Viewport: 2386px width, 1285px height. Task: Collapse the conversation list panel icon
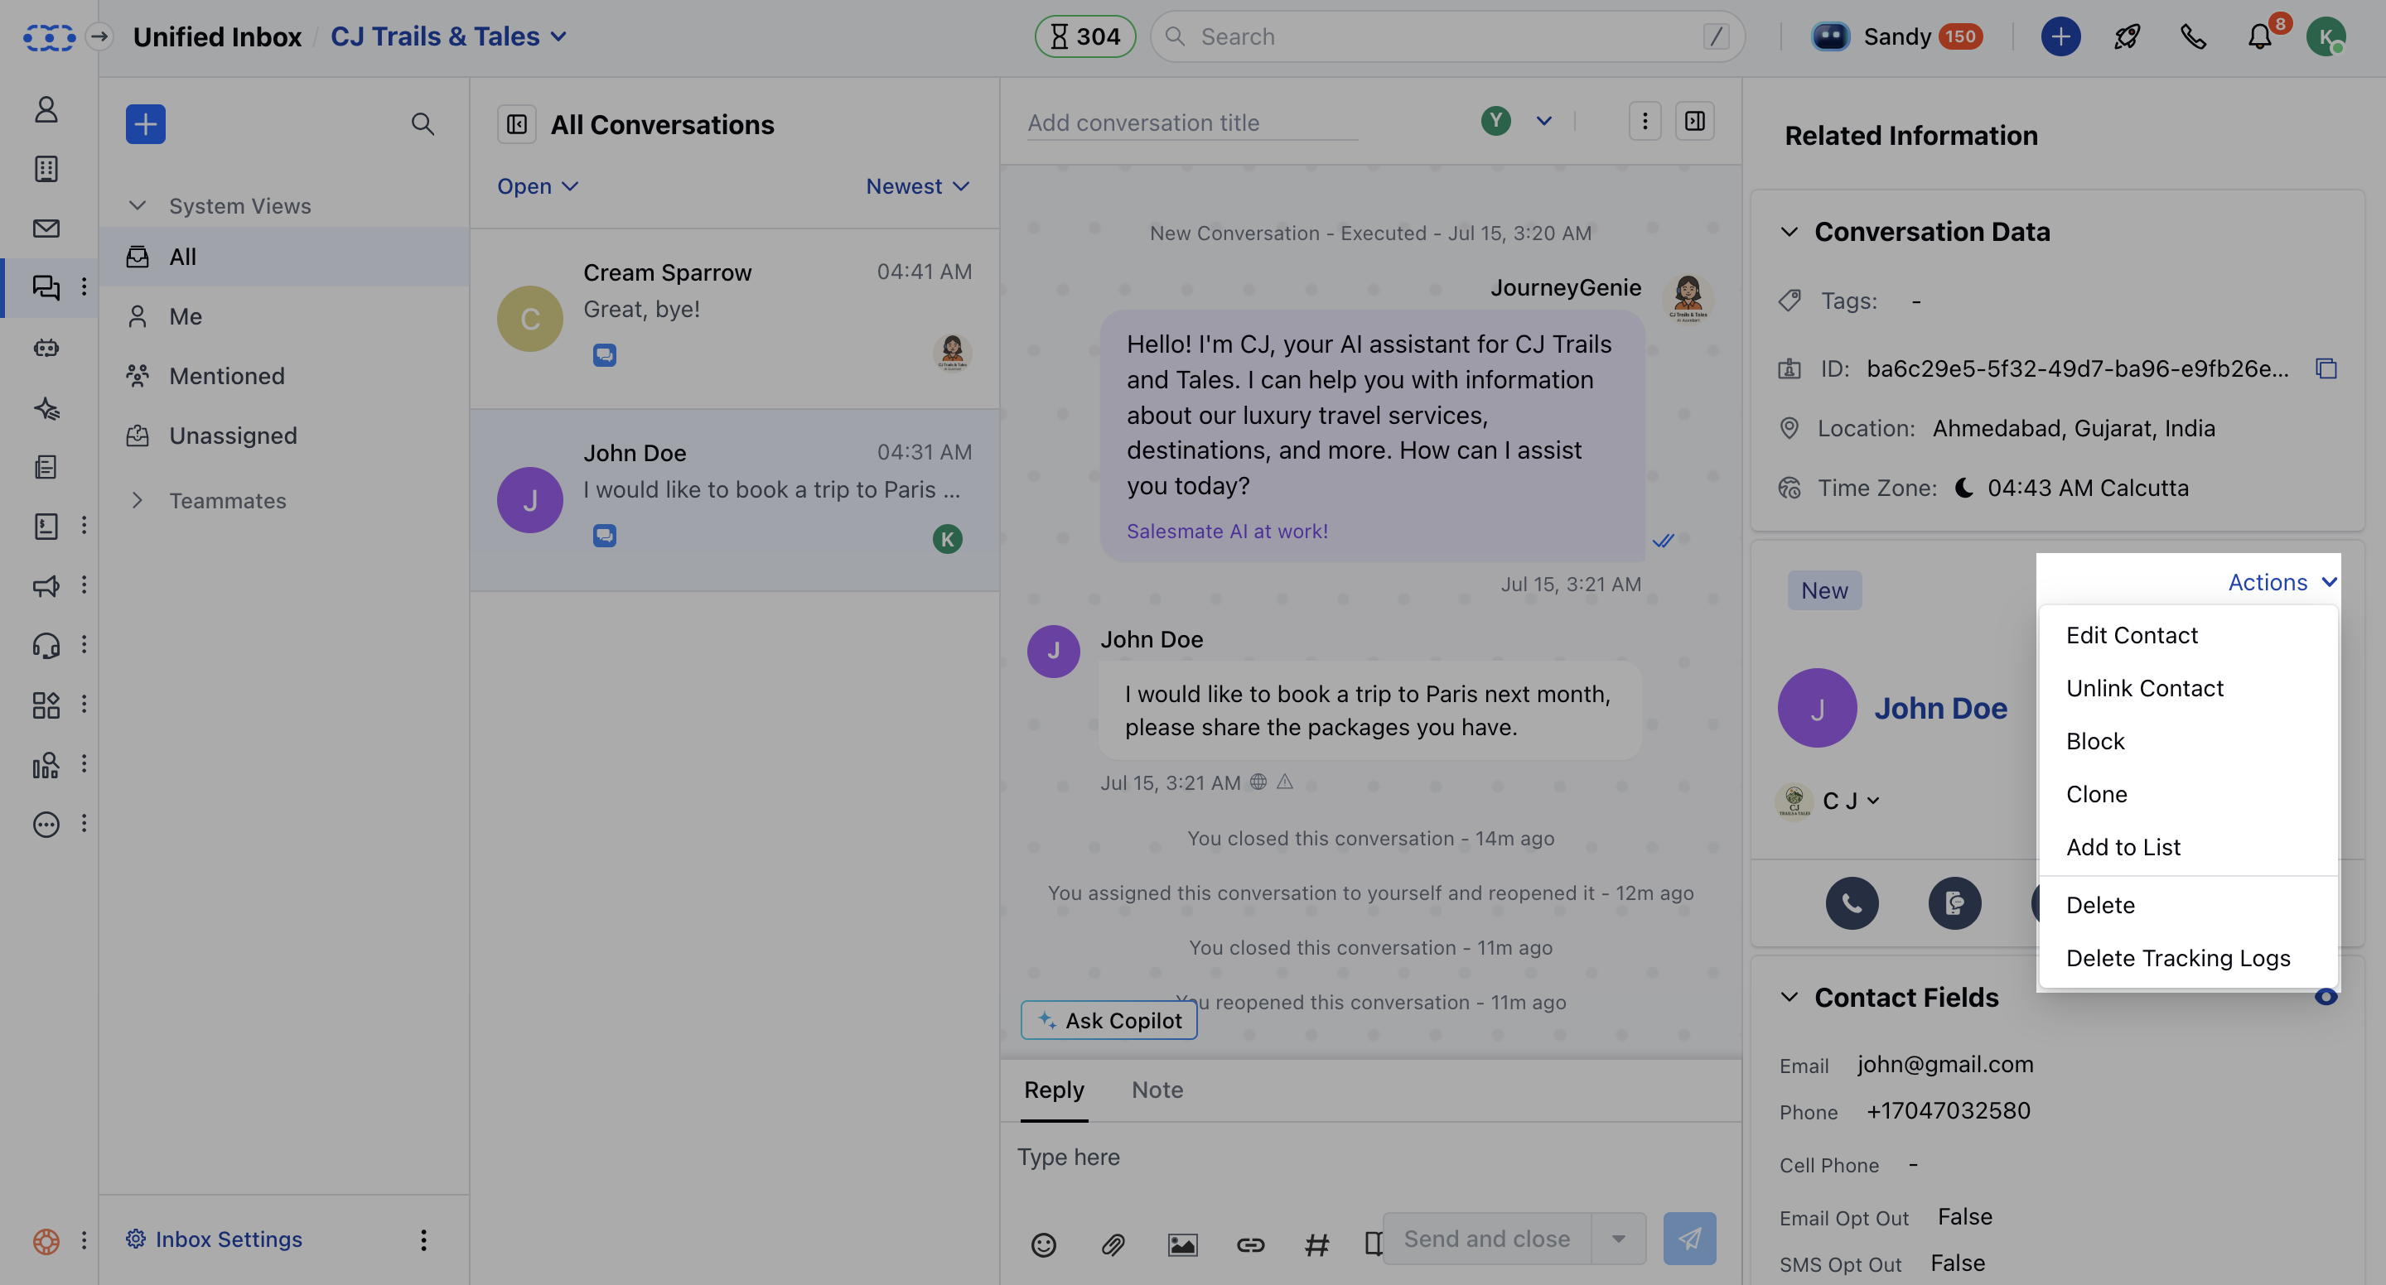click(x=517, y=124)
